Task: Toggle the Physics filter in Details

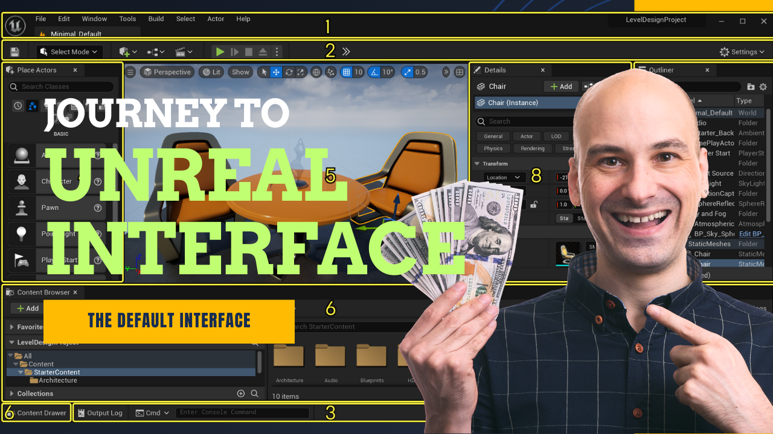Action: pyautogui.click(x=493, y=148)
